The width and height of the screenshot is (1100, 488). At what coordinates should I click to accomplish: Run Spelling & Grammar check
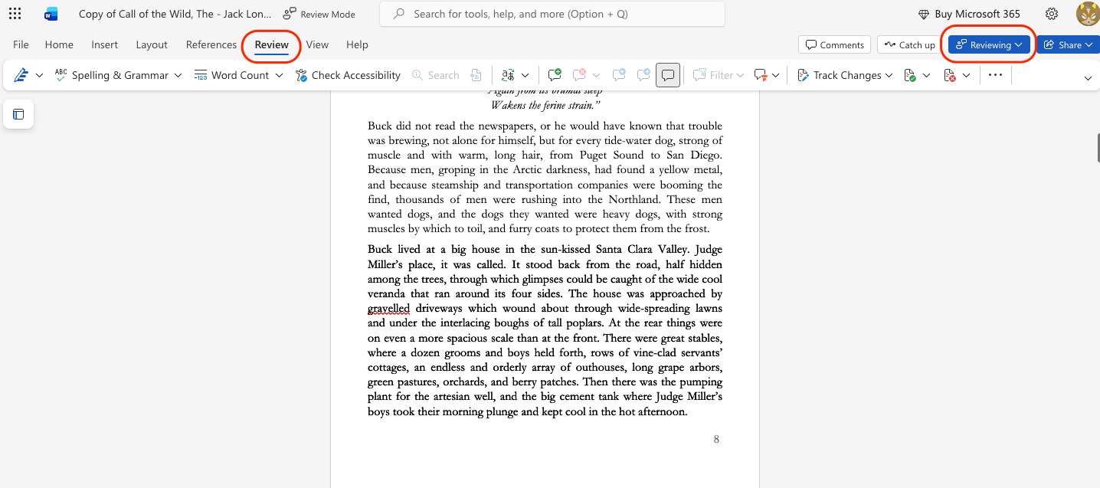click(x=111, y=75)
